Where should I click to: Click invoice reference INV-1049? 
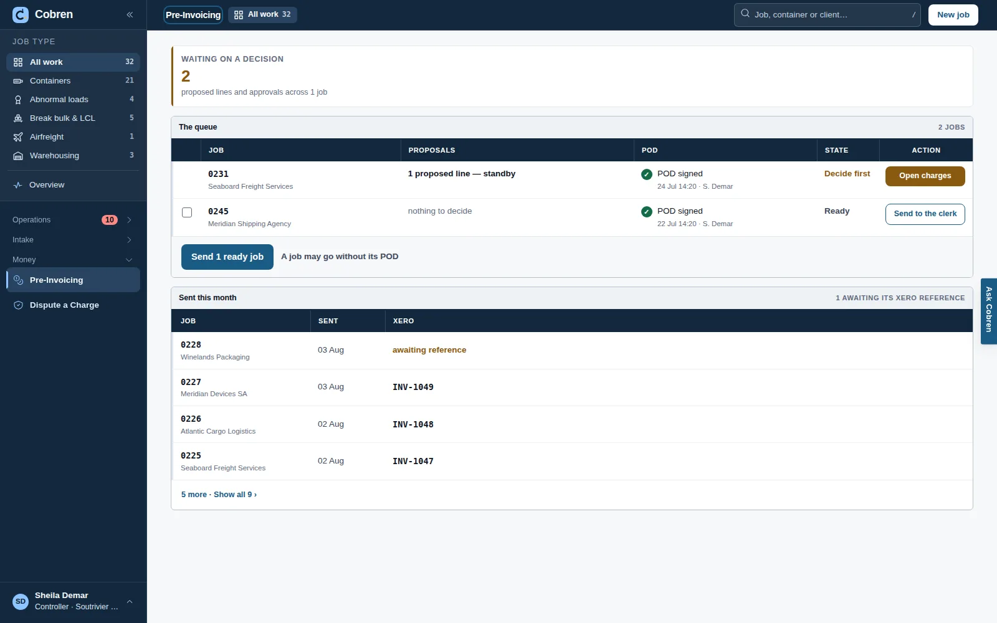pyautogui.click(x=413, y=387)
